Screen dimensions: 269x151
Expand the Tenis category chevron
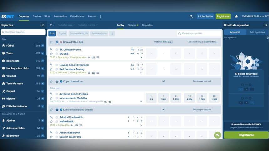pos(43,53)
